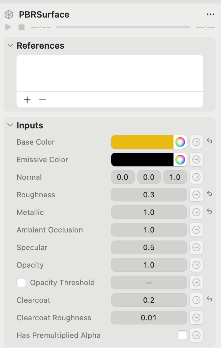221x348 pixels.
Task: Check the Has Premultiplied Alpha box
Action: click(182, 335)
